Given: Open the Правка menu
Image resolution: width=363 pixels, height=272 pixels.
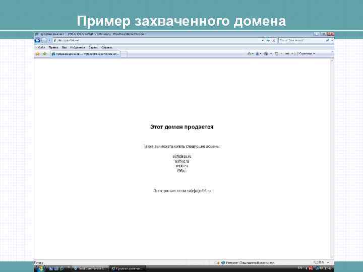Looking at the screenshot, I should [x=53, y=47].
